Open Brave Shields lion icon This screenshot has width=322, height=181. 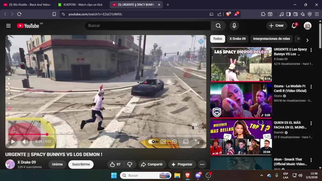[228, 14]
